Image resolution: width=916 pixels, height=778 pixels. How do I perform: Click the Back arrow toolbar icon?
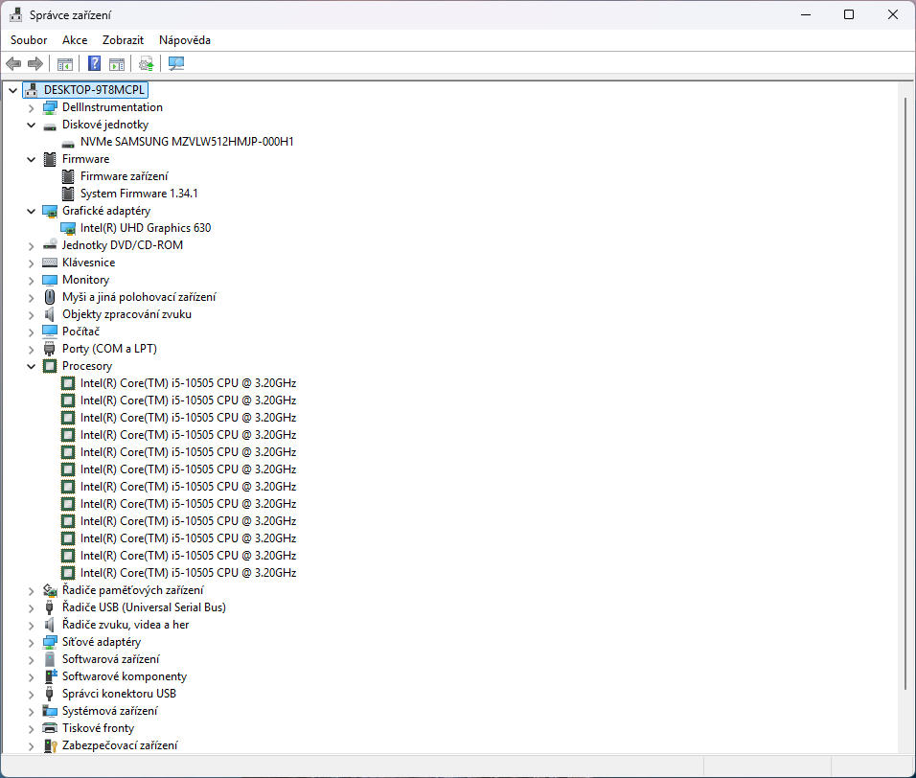point(13,64)
